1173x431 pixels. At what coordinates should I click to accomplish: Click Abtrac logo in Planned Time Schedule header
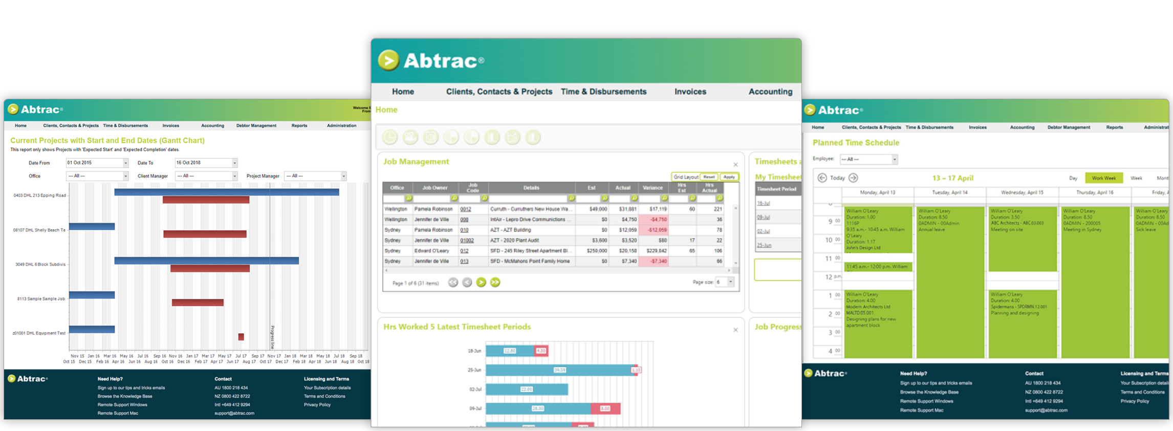(x=834, y=110)
